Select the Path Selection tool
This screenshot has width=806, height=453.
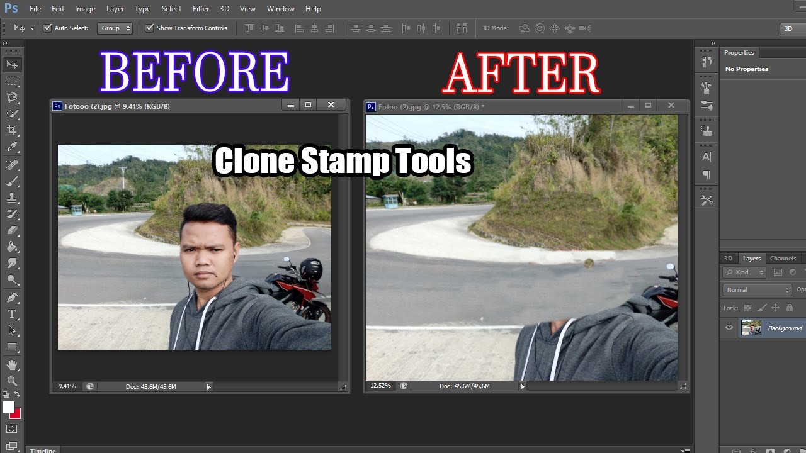[x=12, y=330]
